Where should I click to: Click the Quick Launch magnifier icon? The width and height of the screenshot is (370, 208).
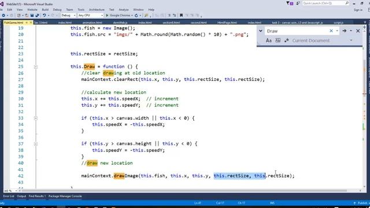pyautogui.click(x=347, y=3)
